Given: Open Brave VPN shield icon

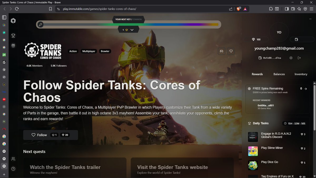Looking at the screenshot, I should pos(305,9).
